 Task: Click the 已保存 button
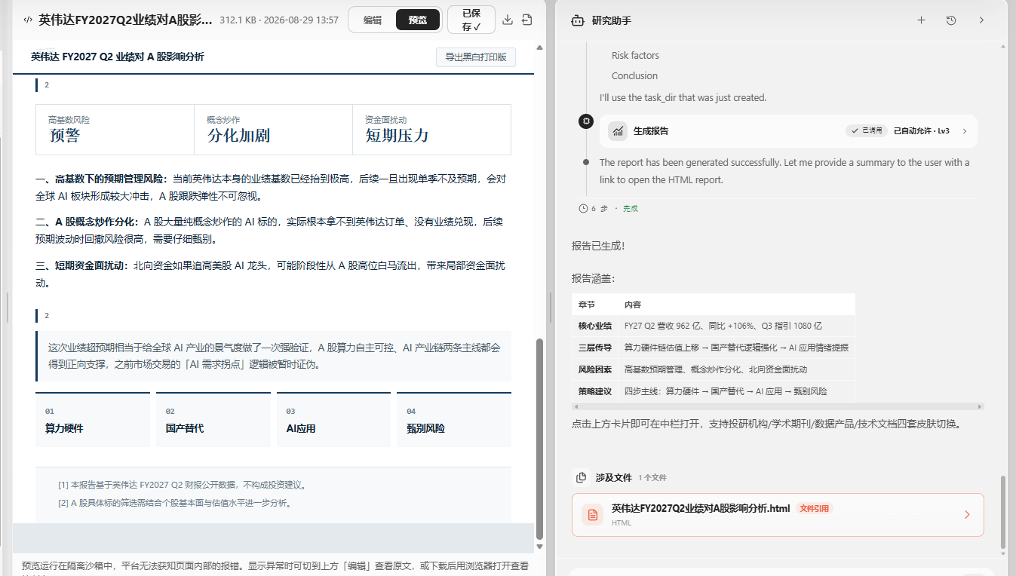click(x=471, y=20)
